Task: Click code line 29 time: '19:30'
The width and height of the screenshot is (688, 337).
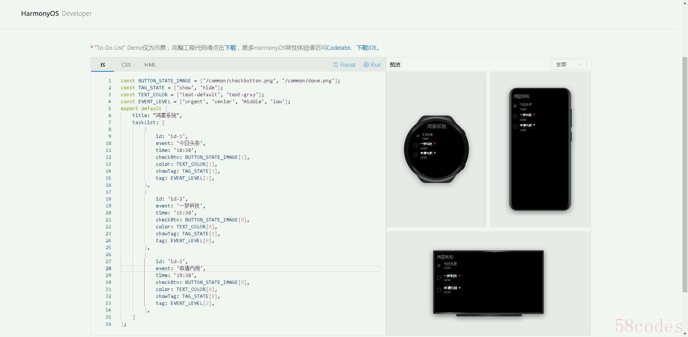Action: (176, 276)
